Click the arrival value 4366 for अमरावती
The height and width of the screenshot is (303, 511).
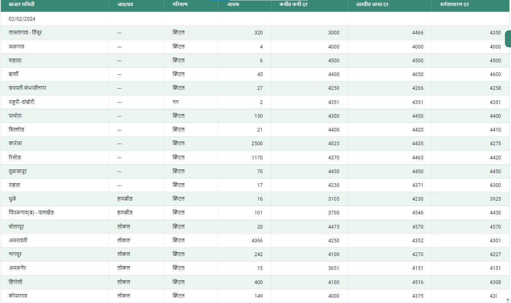[x=257, y=240]
